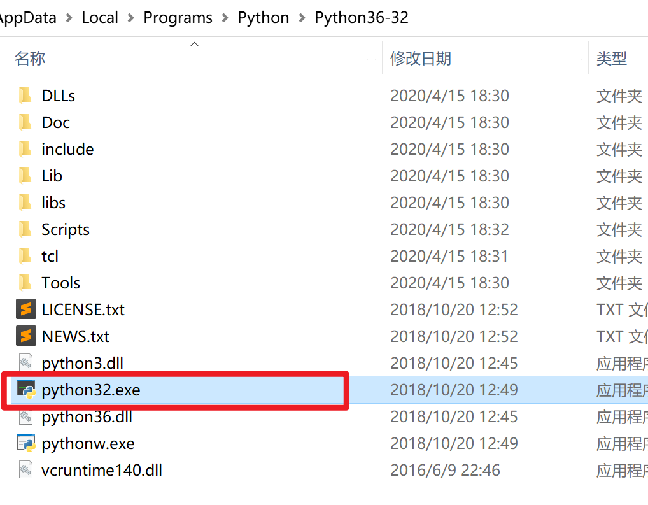Select the vcruntime140.dll file icon
The height and width of the screenshot is (505, 648).
tap(25, 470)
